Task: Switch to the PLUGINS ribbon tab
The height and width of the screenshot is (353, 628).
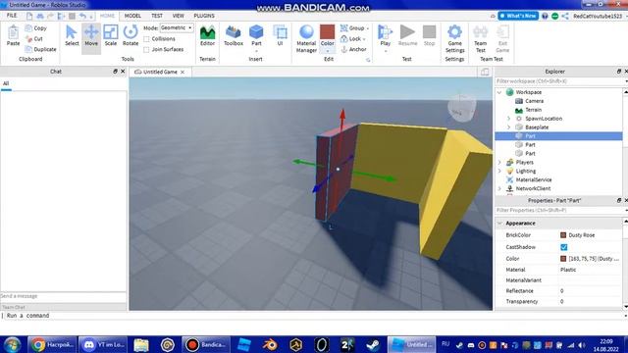Action: click(x=204, y=16)
